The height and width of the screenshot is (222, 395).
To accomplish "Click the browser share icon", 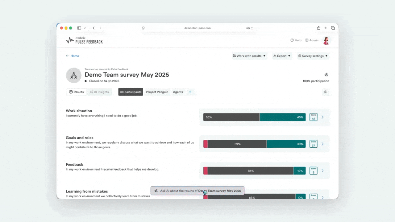I will coord(318,28).
